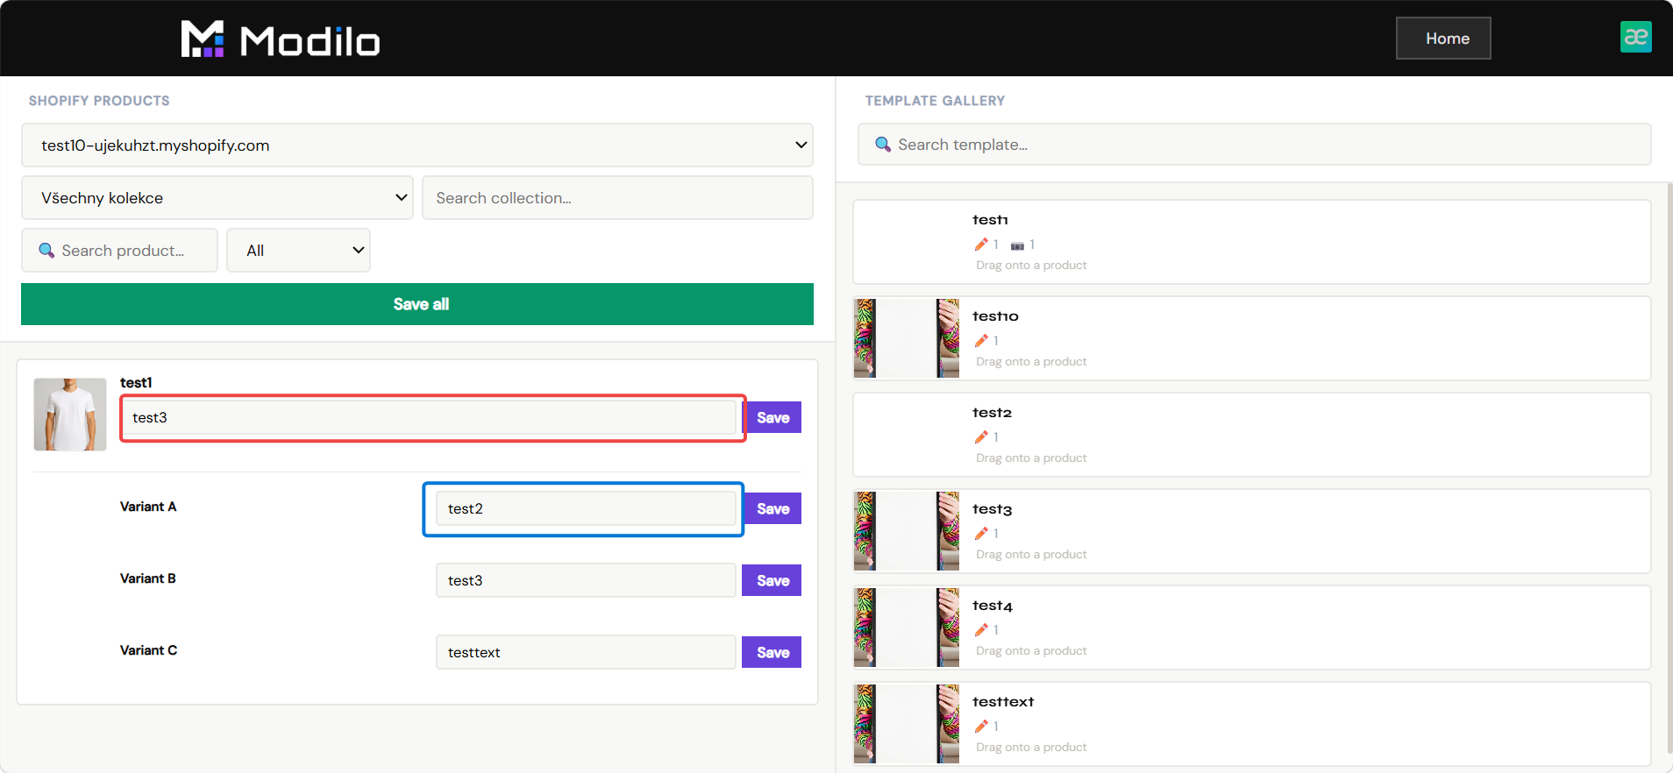This screenshot has width=1673, height=773.
Task: Open the green user avatar icon
Action: coord(1635,37)
